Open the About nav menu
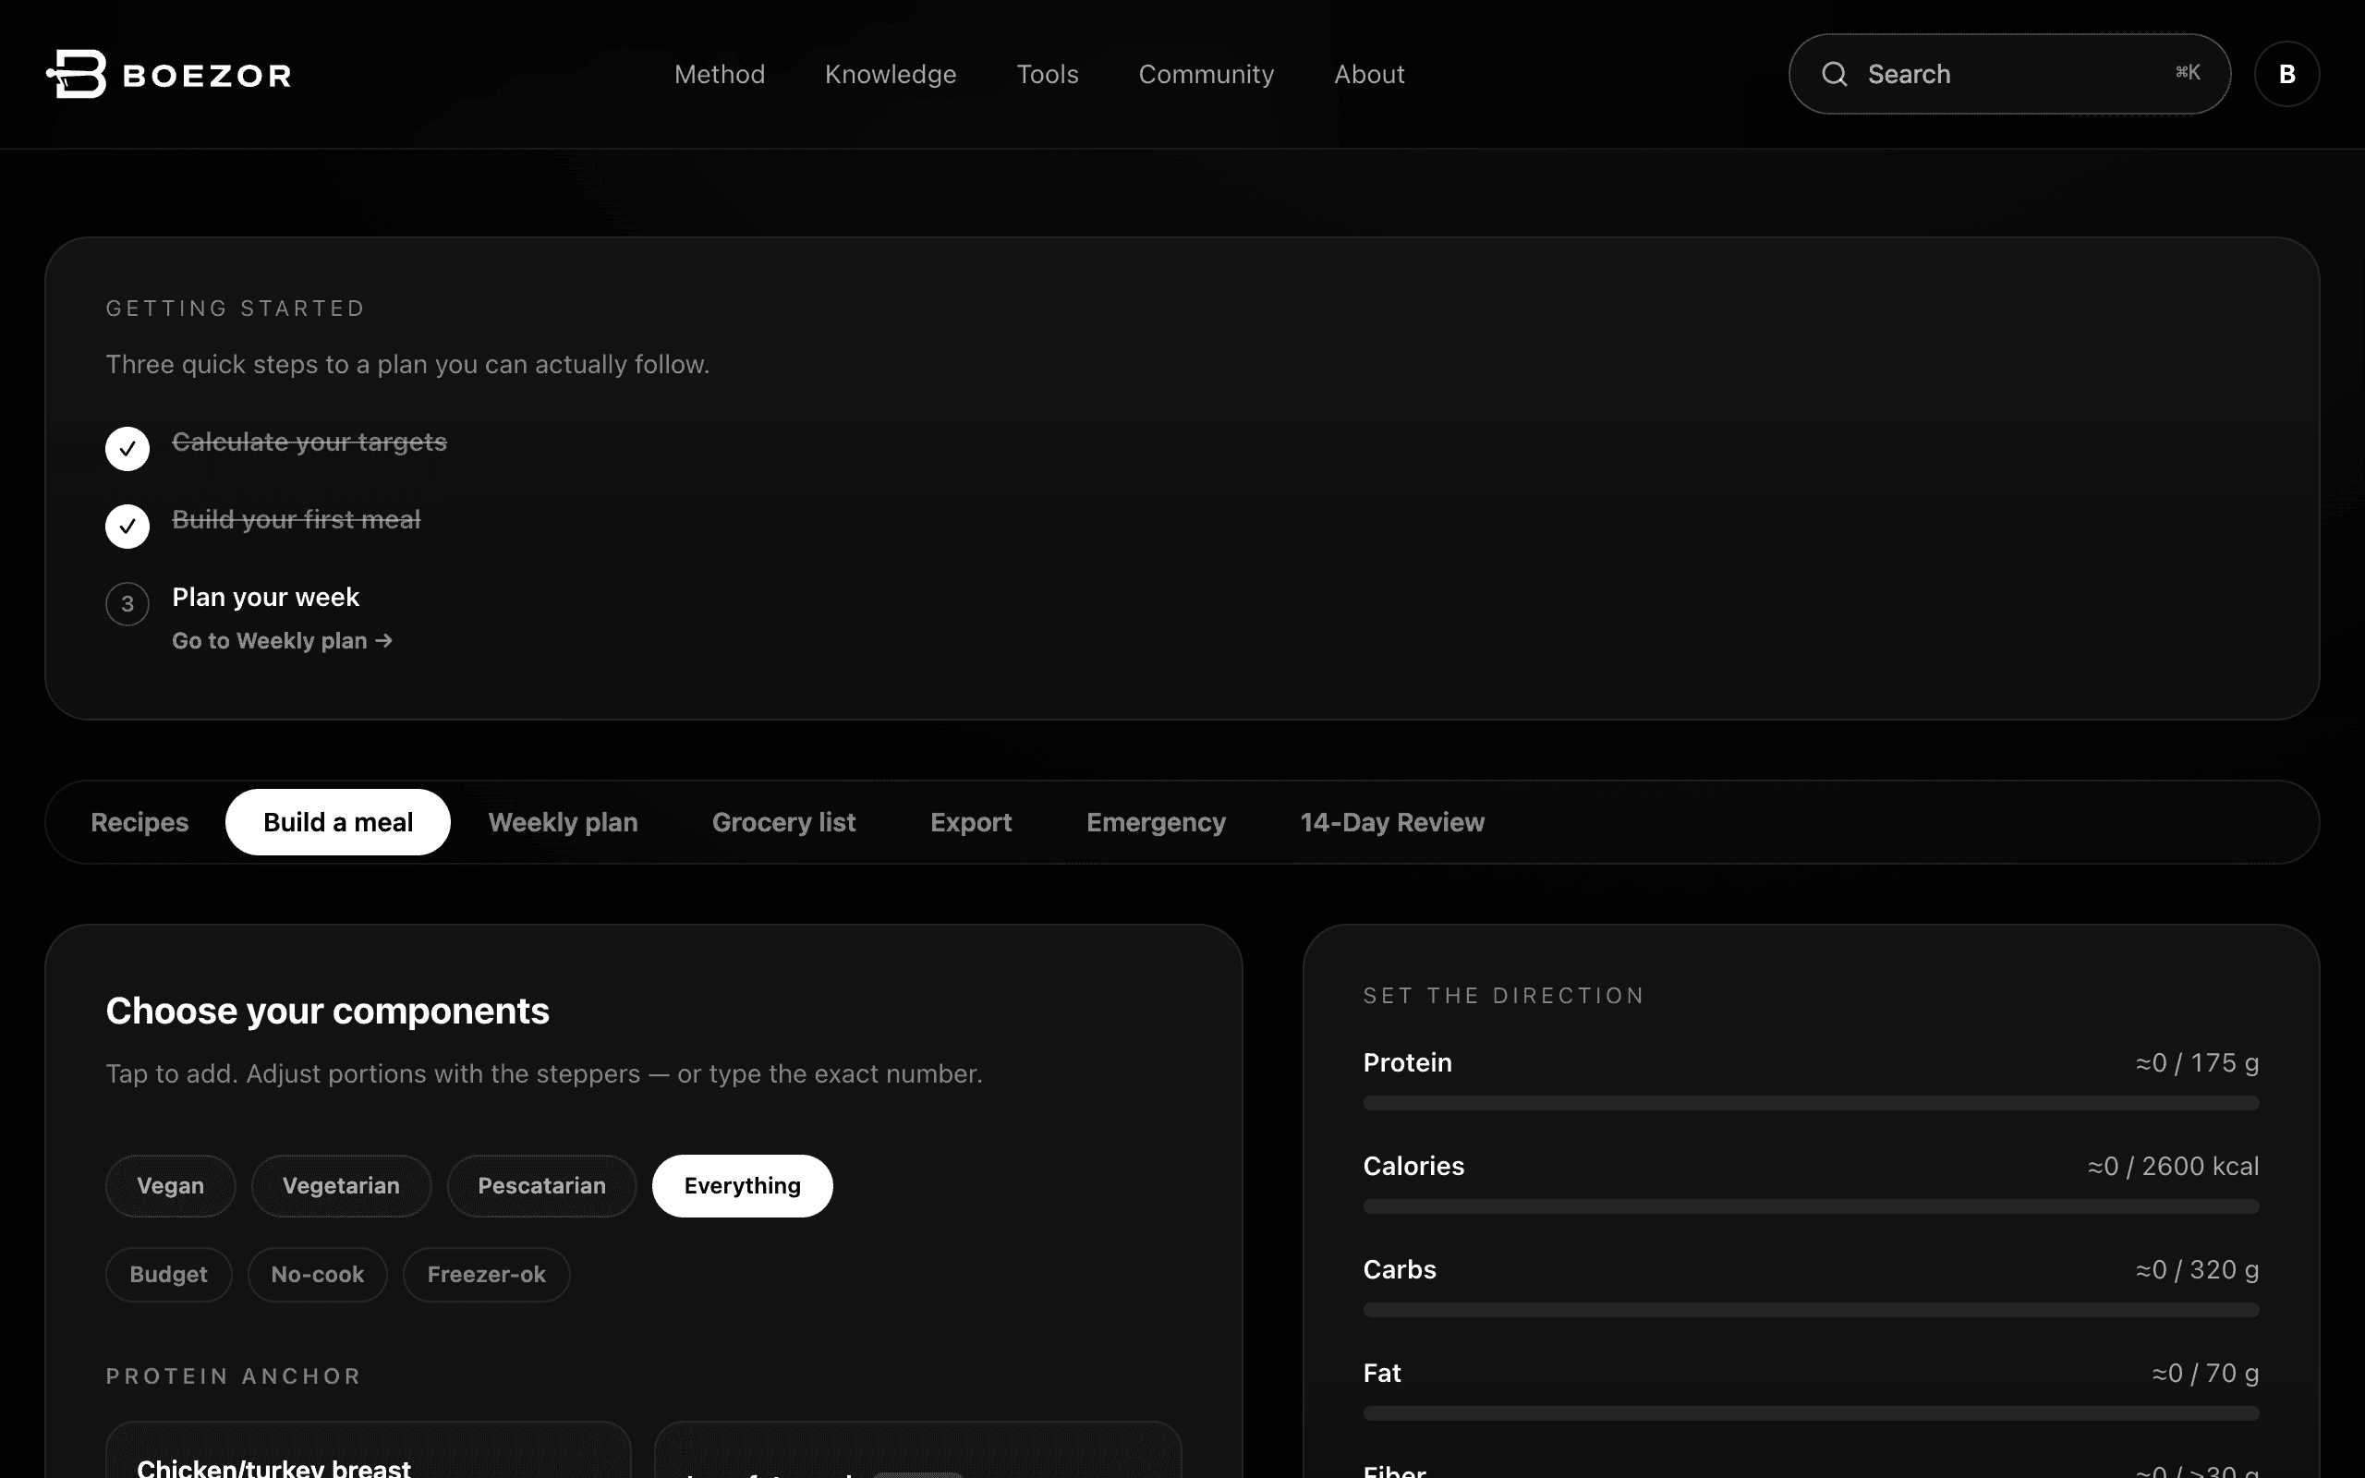Screen dimensions: 2365x1478 (1369, 74)
